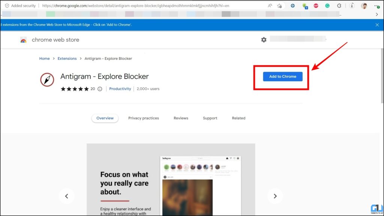Switch to the Privacy practices tab
The width and height of the screenshot is (384, 216).
click(x=144, y=118)
